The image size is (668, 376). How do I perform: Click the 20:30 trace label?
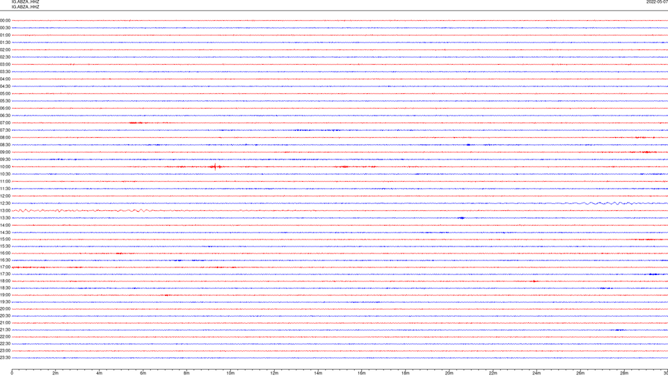tap(5, 316)
